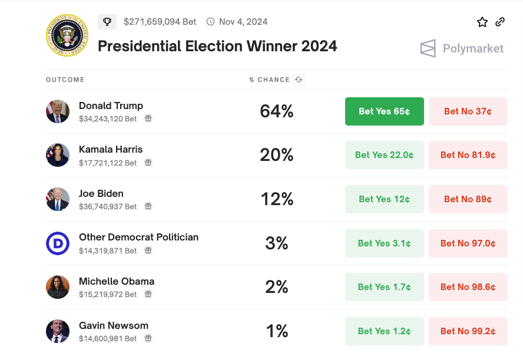Screen dimensions: 523x356
Task: Open Kamala Harris profile photo
Action: click(x=58, y=155)
